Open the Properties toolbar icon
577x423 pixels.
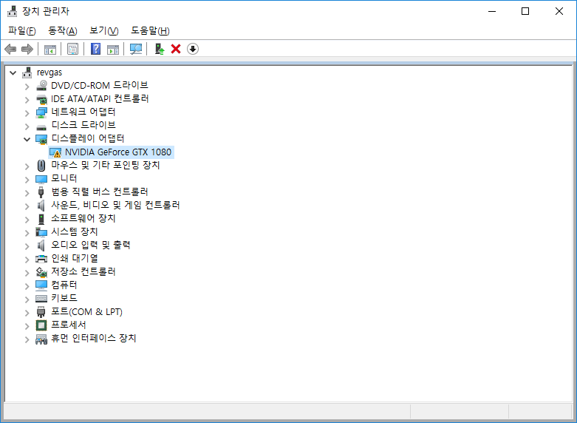tap(73, 49)
